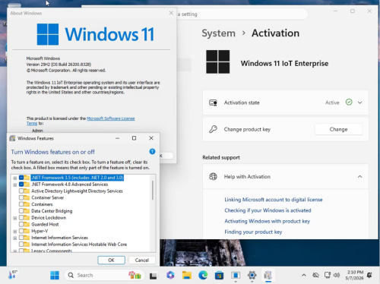Open the taskbar clock showing 2:10 PM

[x=355, y=275]
